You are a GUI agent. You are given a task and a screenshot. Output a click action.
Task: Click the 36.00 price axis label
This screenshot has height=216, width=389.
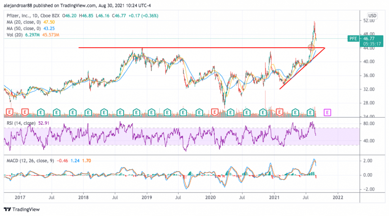point(369,75)
